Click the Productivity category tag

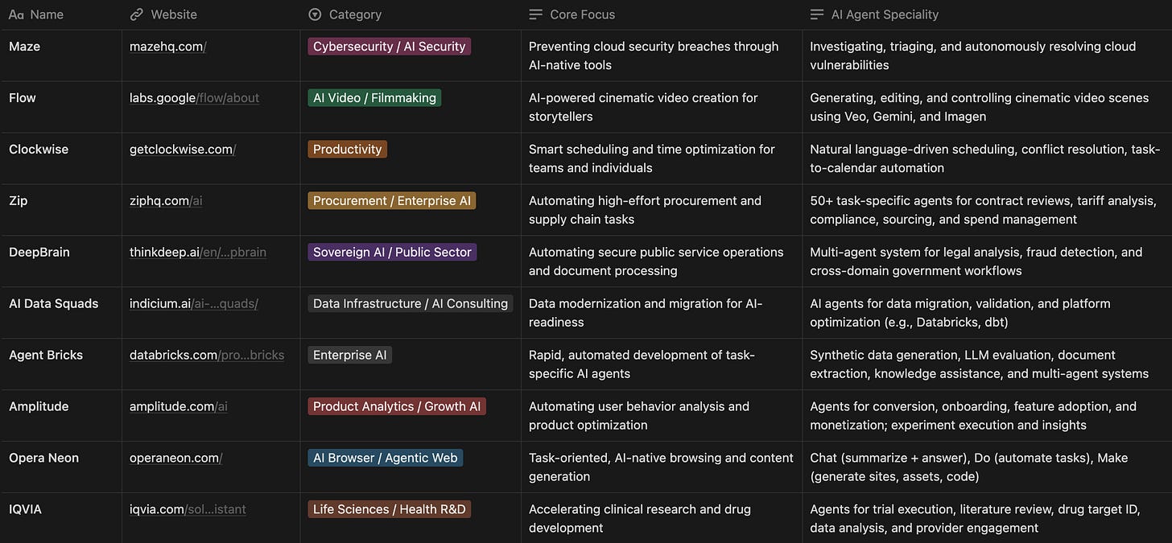point(348,150)
